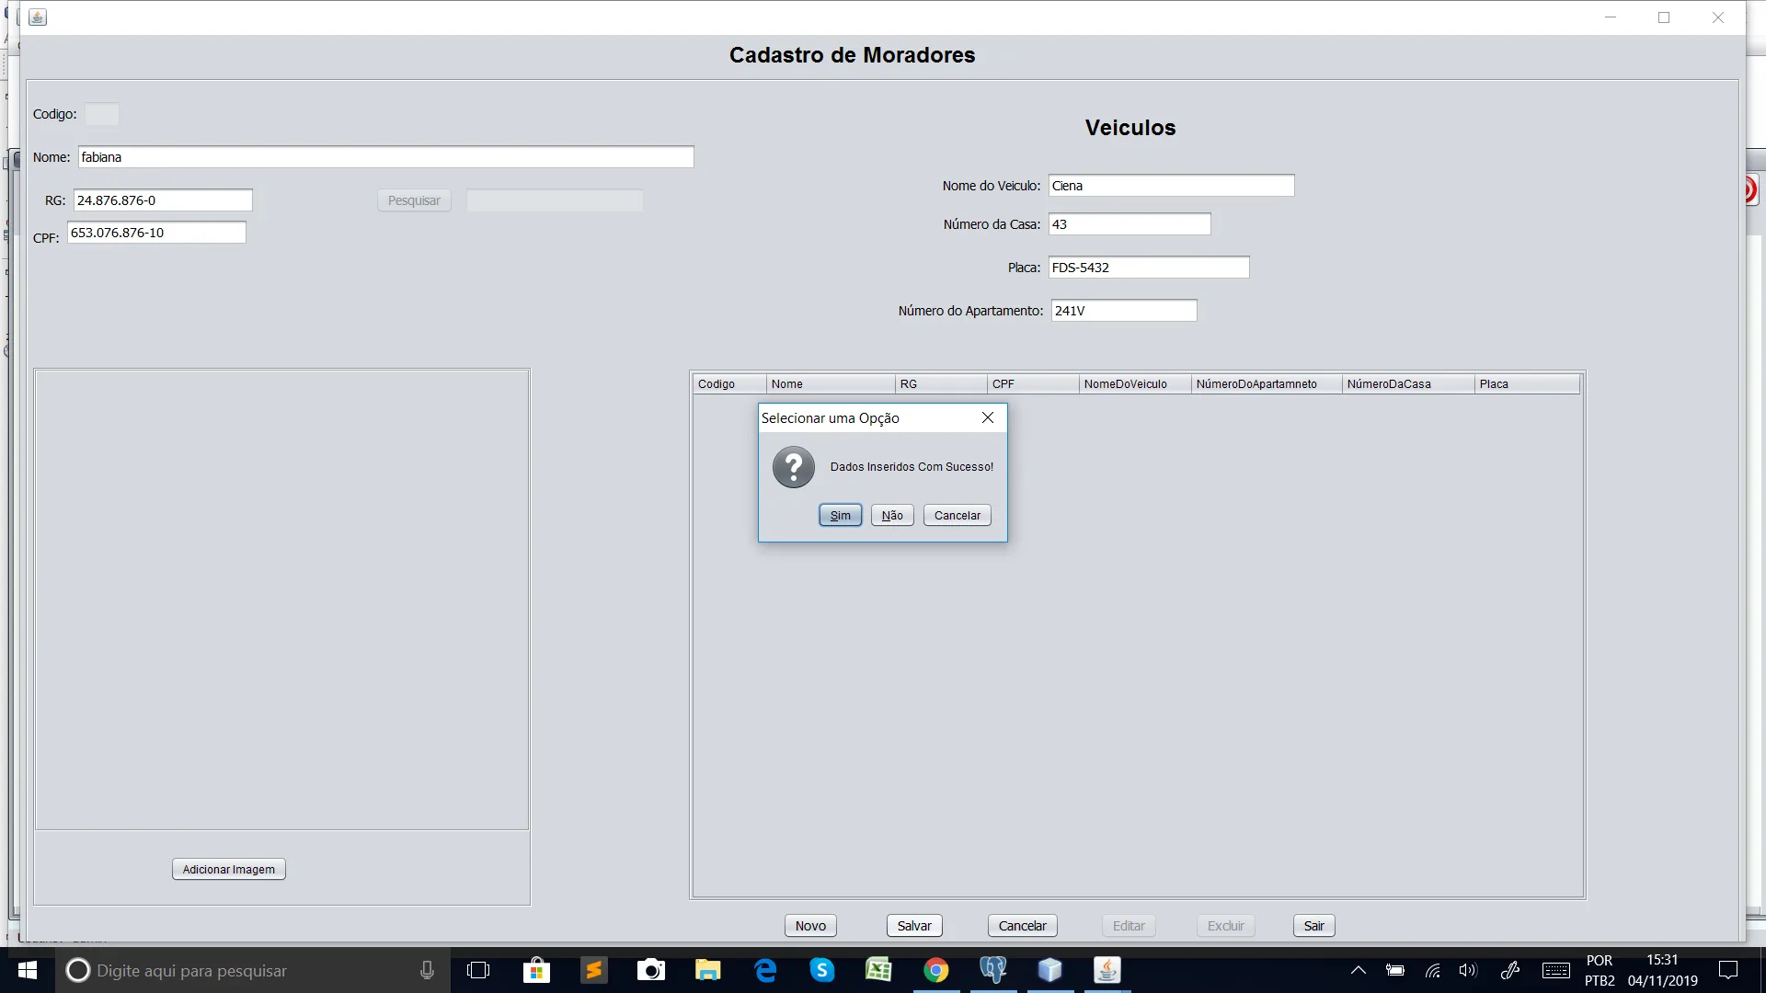Open Sublime Text from the taskbar
This screenshot has width=1766, height=993.
(x=594, y=970)
